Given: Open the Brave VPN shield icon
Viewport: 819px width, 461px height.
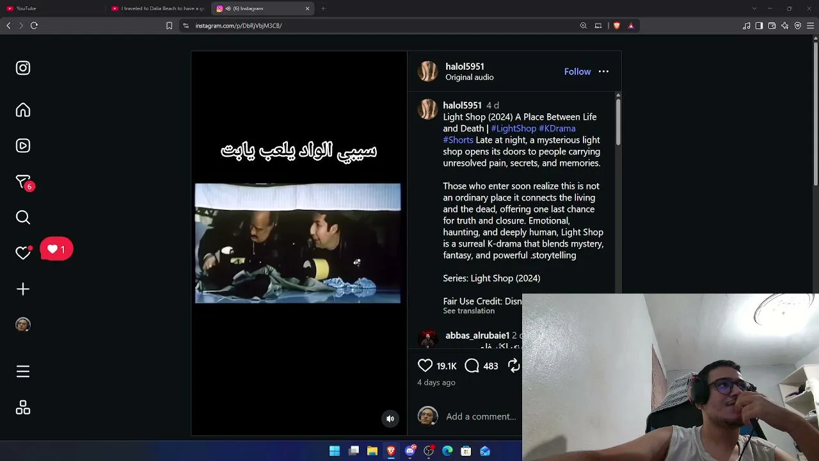Looking at the screenshot, I should (x=797, y=26).
